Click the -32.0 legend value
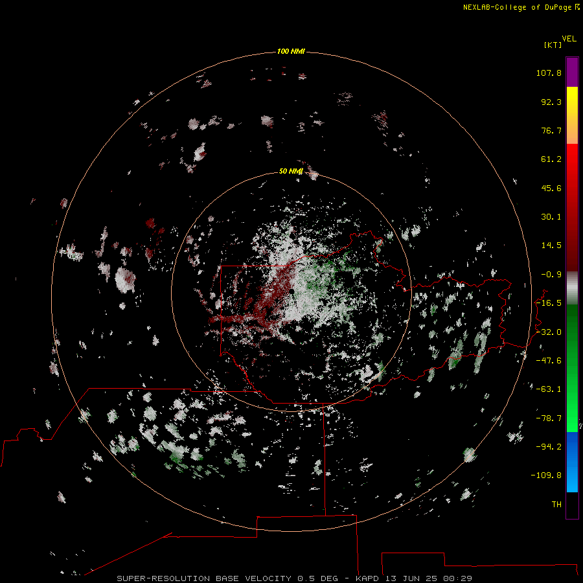This screenshot has width=583, height=583. (x=549, y=332)
